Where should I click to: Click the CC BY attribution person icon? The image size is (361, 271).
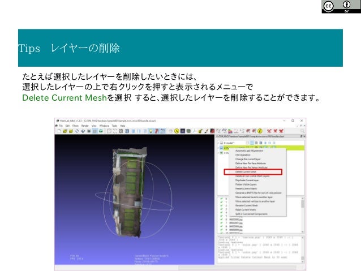[x=346, y=5]
